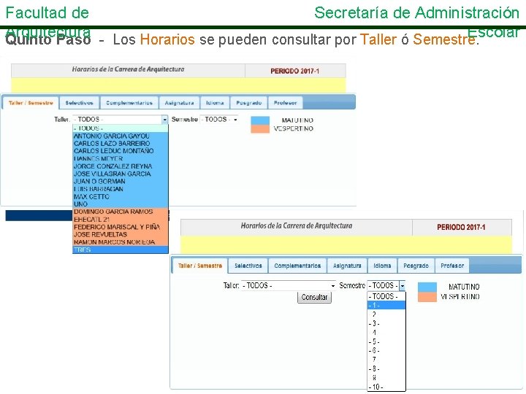Choose semester - 6 - option
The height and width of the screenshot is (394, 526).
386,350
